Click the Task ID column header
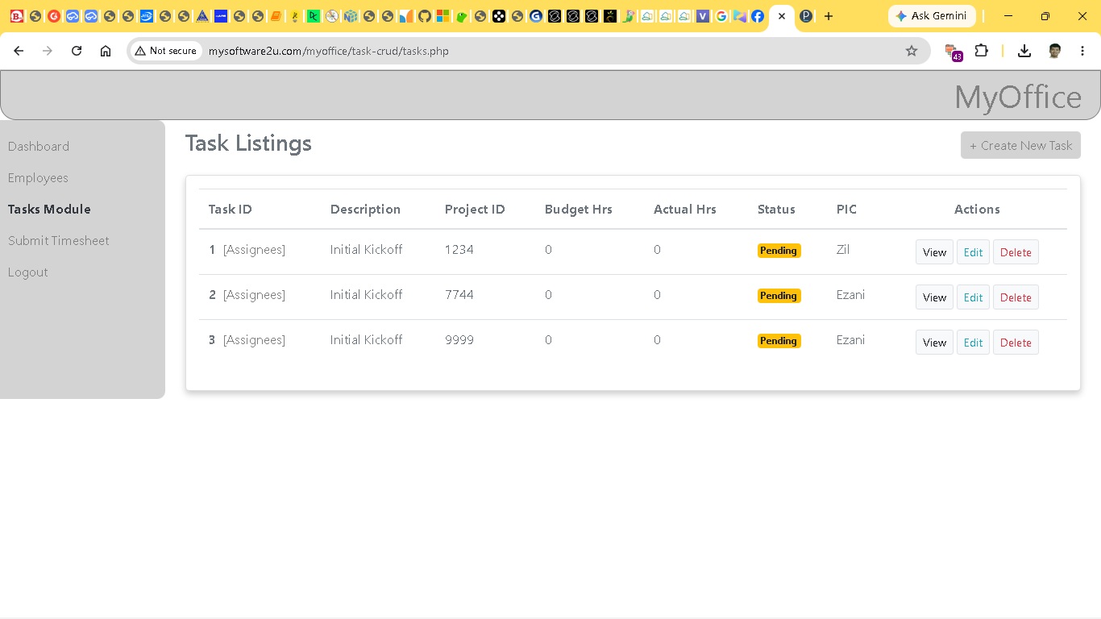 pyautogui.click(x=231, y=210)
